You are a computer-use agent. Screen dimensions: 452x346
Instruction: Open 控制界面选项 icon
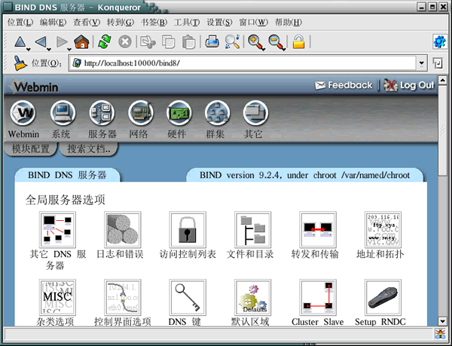pyautogui.click(x=123, y=297)
